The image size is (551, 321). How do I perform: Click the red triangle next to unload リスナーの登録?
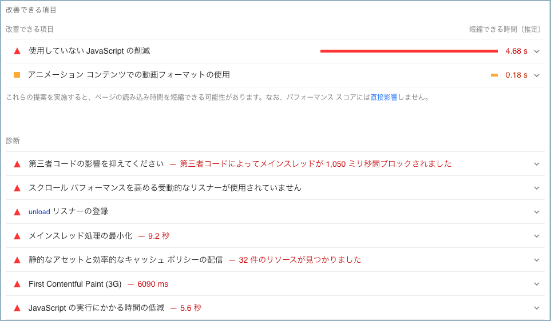tap(17, 212)
